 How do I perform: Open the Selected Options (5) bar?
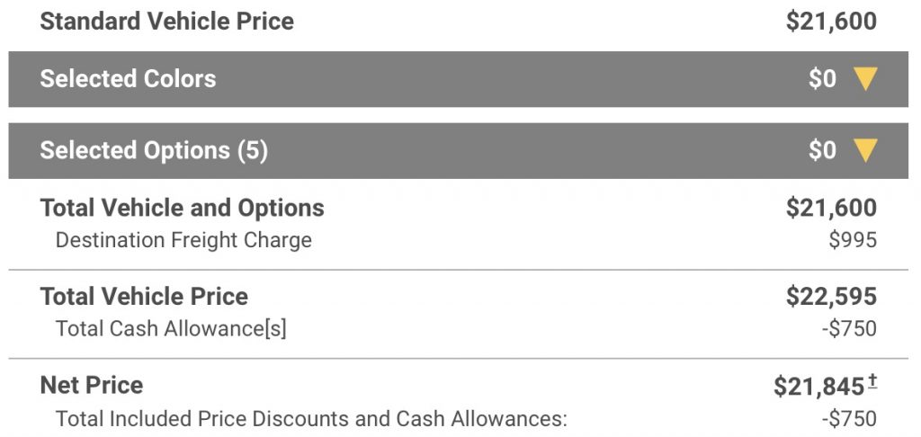click(458, 150)
